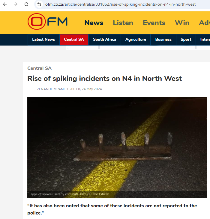Screen dimensions: 210x219
Task: Open the News main menu
Action: click(x=94, y=23)
